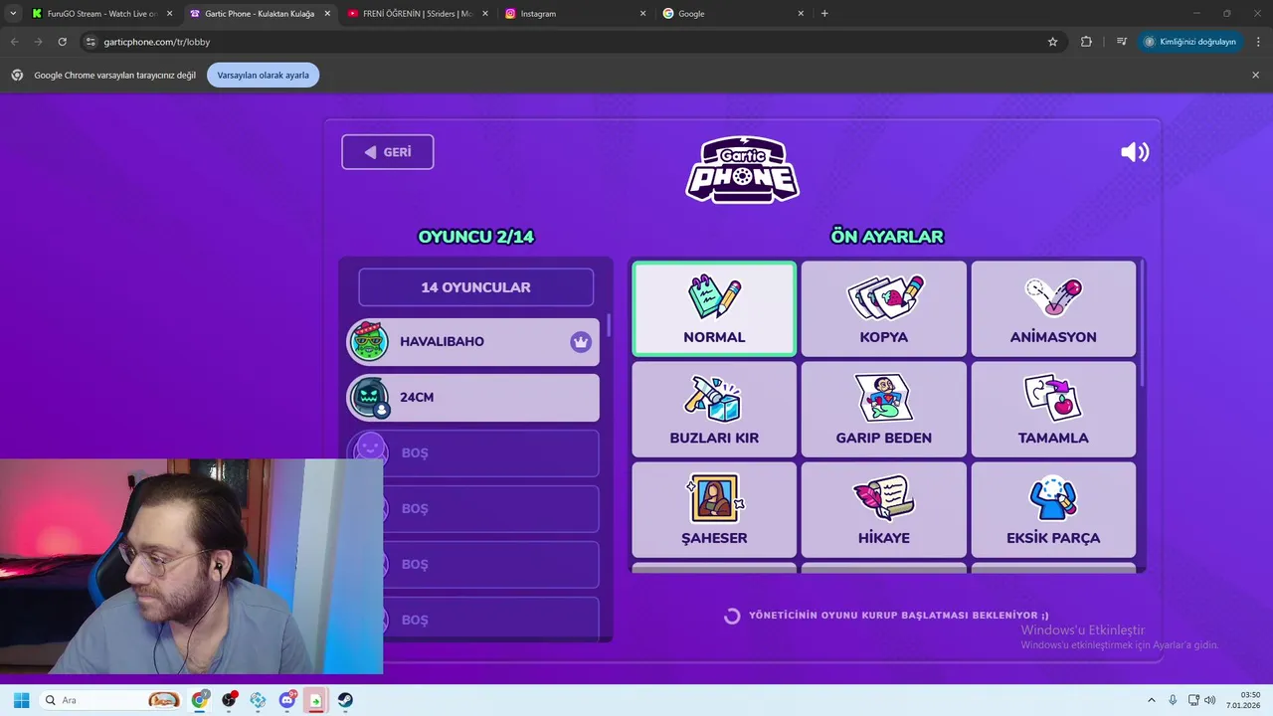This screenshot has height=716, width=1273.
Task: Click the taskbar volume icon
Action: point(1209,700)
